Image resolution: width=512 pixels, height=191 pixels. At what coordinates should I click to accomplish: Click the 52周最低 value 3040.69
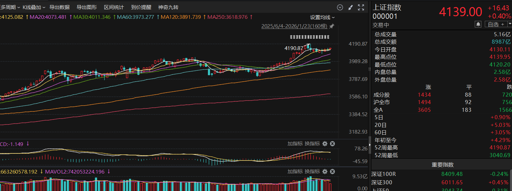[x=500, y=155]
